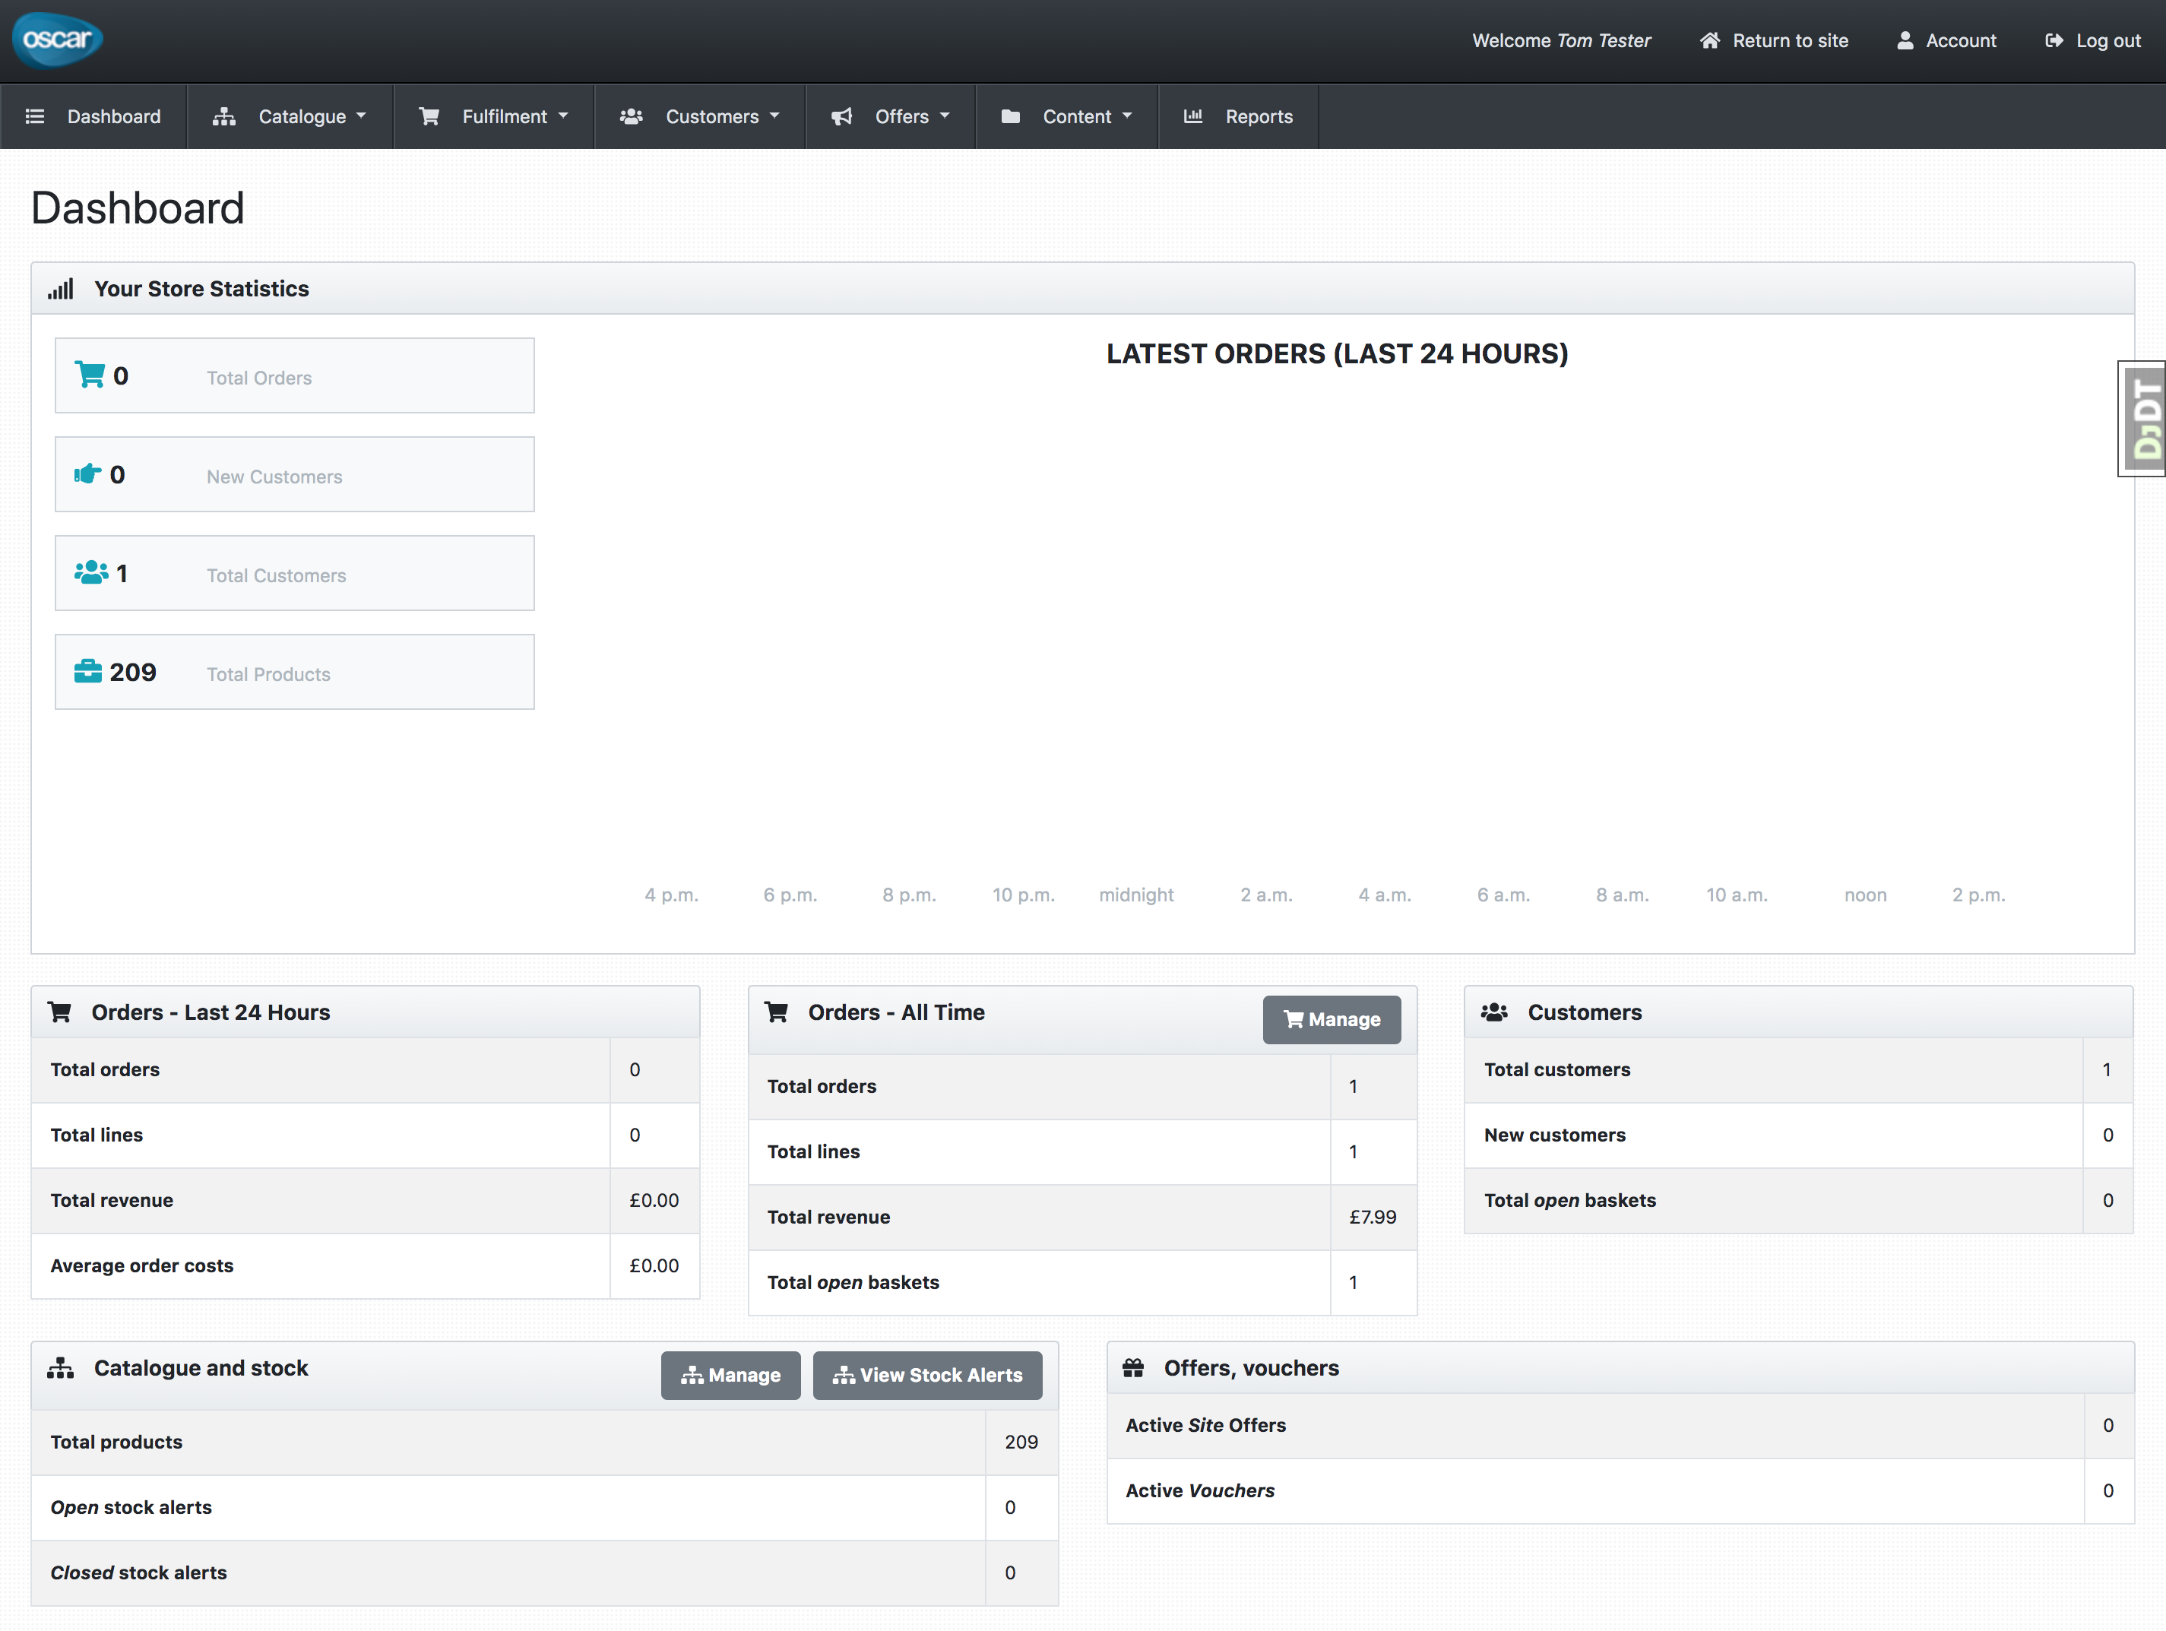Click the 'Dashboard' page heading
The image size is (2166, 1631).
click(x=138, y=207)
